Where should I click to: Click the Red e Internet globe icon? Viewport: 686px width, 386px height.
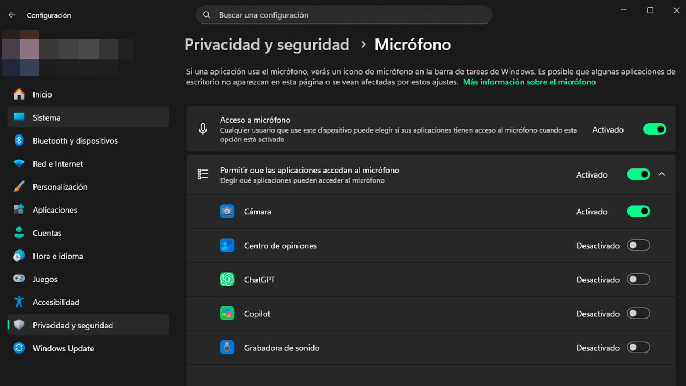19,163
